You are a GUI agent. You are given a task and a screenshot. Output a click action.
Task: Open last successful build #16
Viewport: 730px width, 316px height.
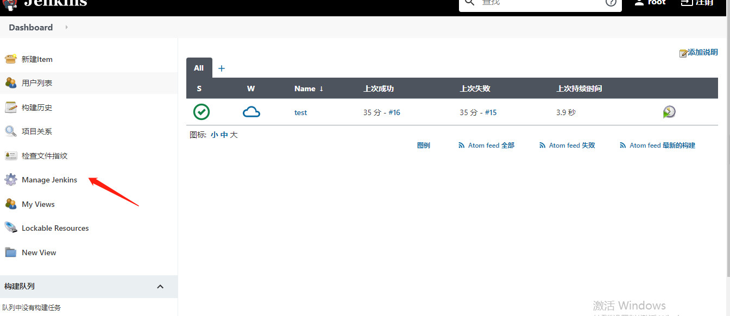pos(394,112)
